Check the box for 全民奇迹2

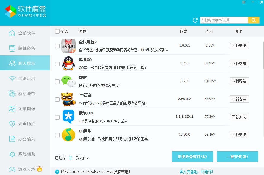(x=57, y=46)
